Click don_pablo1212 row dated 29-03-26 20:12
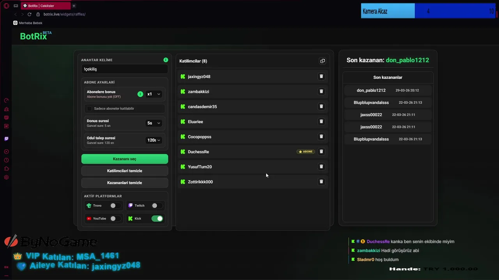This screenshot has height=280, width=499. 388,90
